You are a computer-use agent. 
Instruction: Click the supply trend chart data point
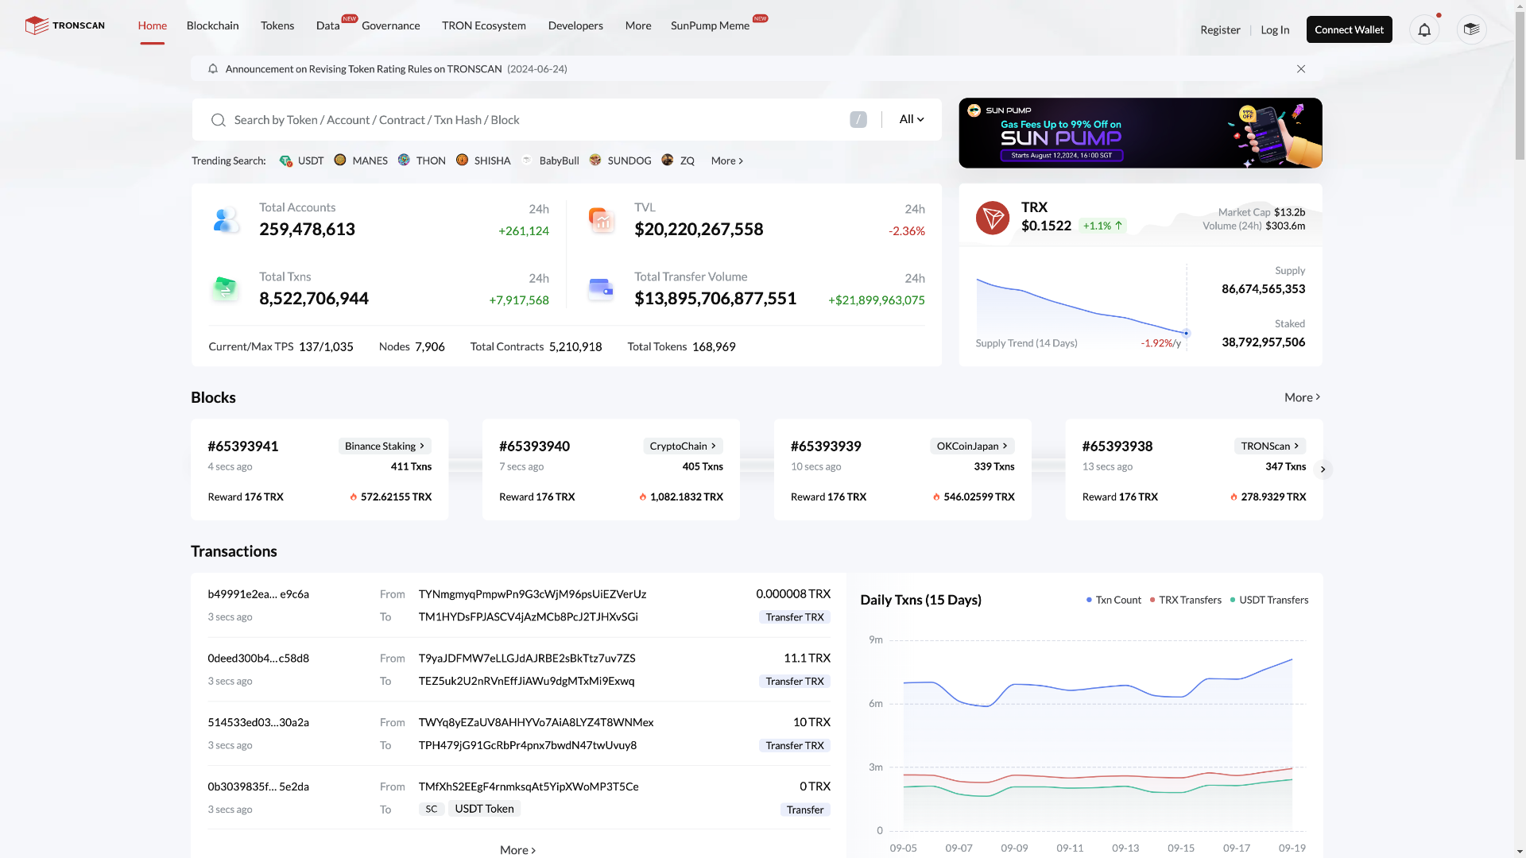click(1186, 334)
